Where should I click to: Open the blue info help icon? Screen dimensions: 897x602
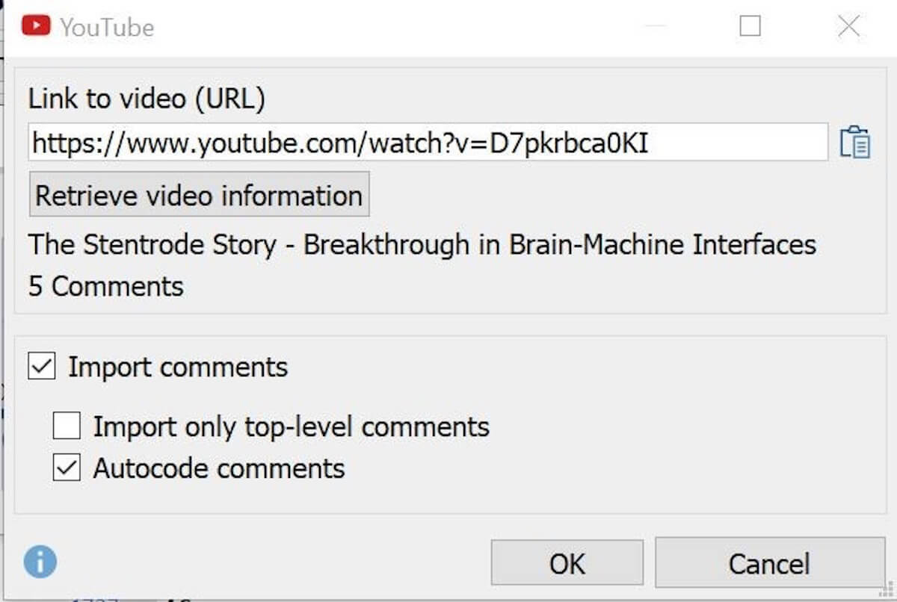click(x=40, y=561)
